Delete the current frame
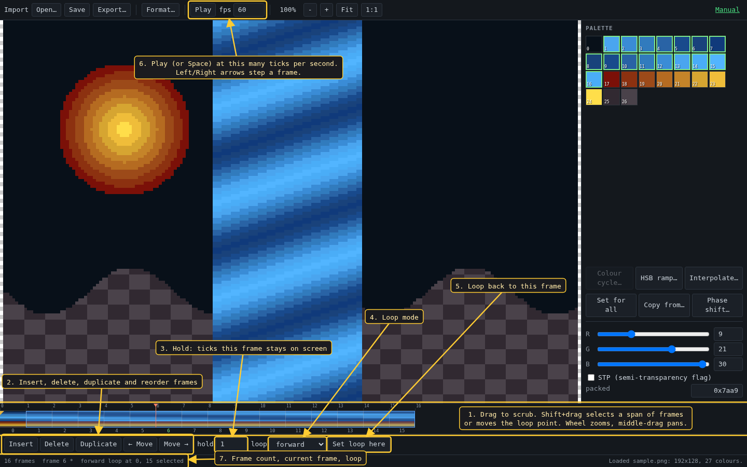 pos(57,444)
